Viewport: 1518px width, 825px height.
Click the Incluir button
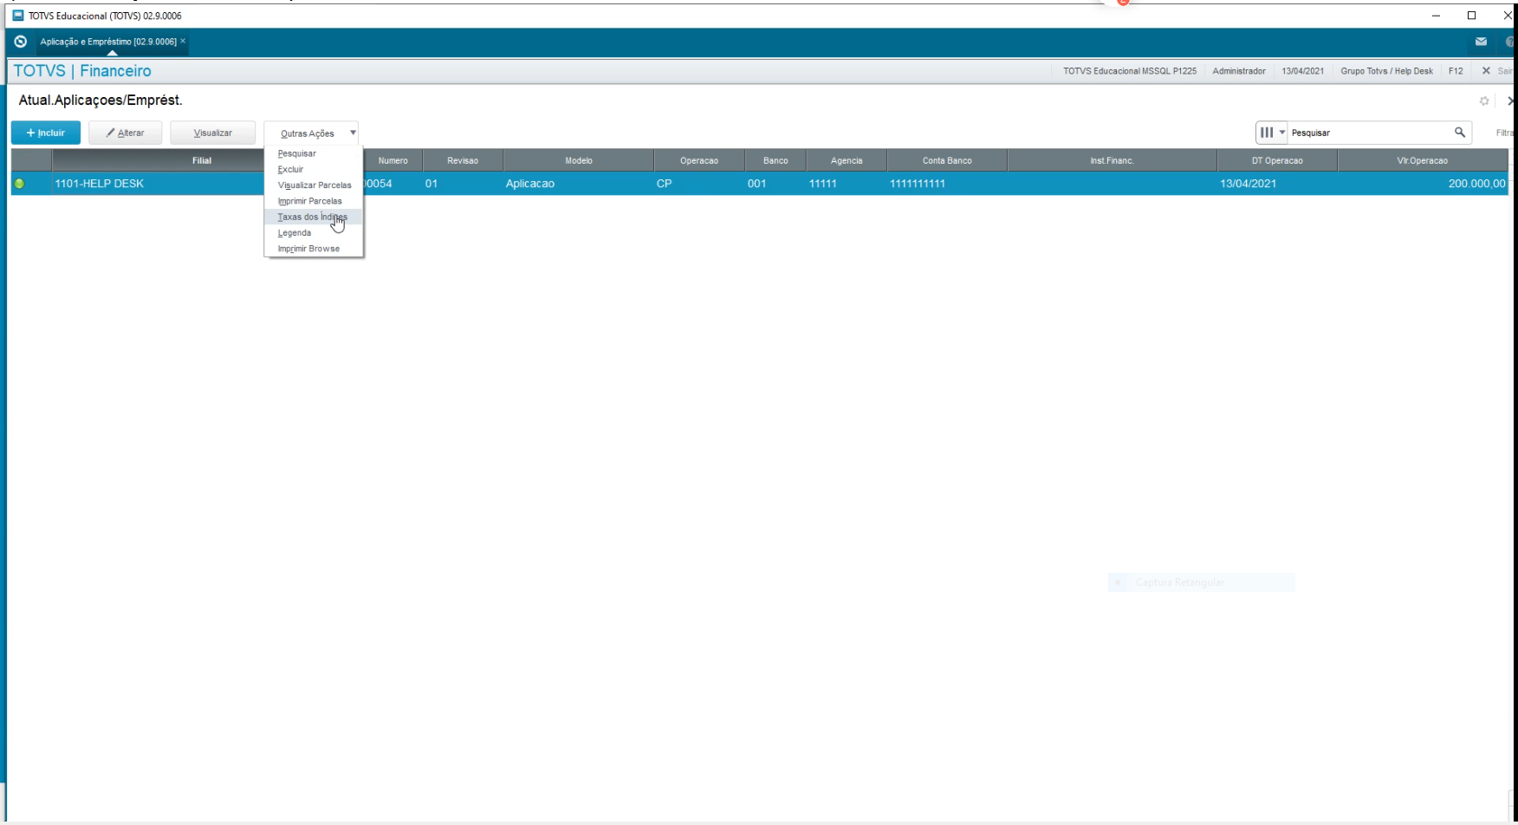pos(46,133)
